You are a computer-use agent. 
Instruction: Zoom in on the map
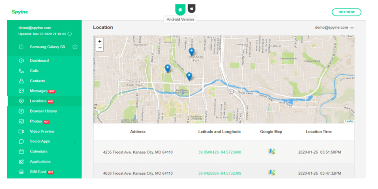coord(100,41)
